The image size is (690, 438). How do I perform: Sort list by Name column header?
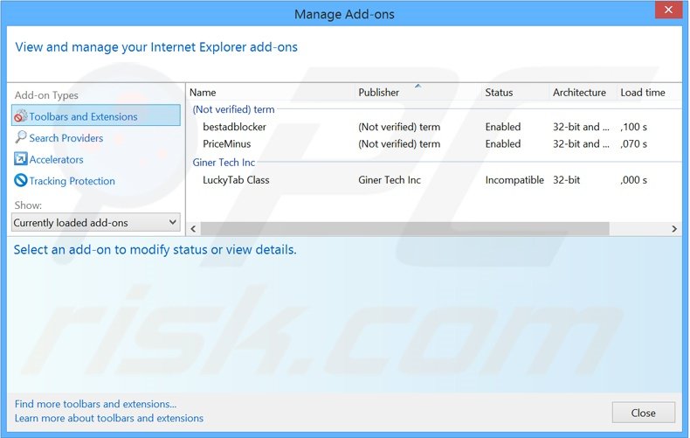click(203, 93)
